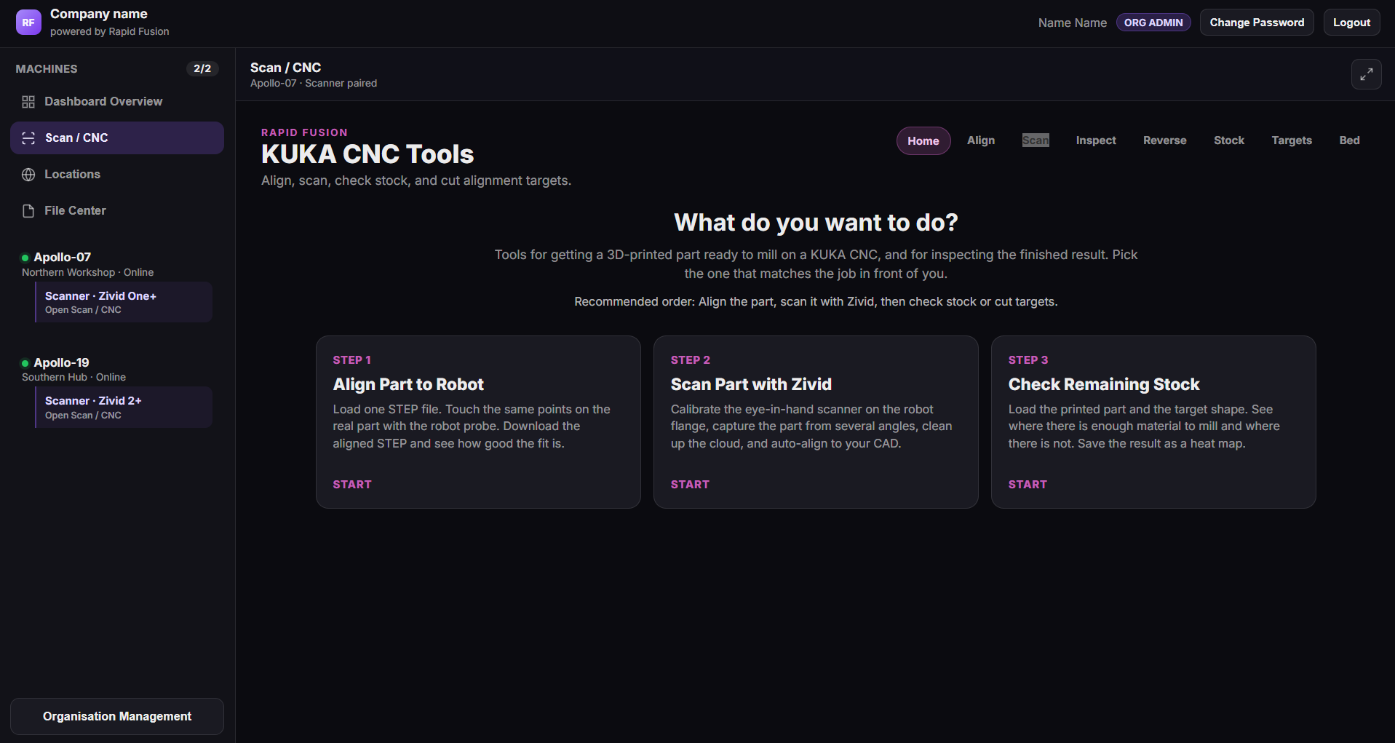The height and width of the screenshot is (743, 1395).
Task: Open the Inspect tab
Action: (x=1096, y=140)
